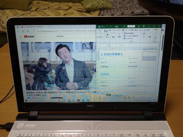Open the Excel Data tab

tap(128, 30)
